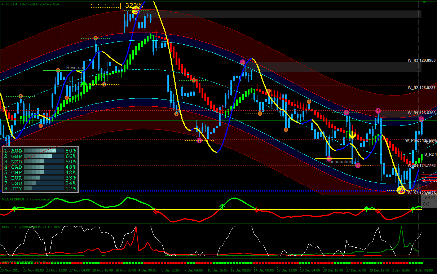Click the "4 Dec 00:00" time label
Screen dimensions: 437x274
[147, 270]
